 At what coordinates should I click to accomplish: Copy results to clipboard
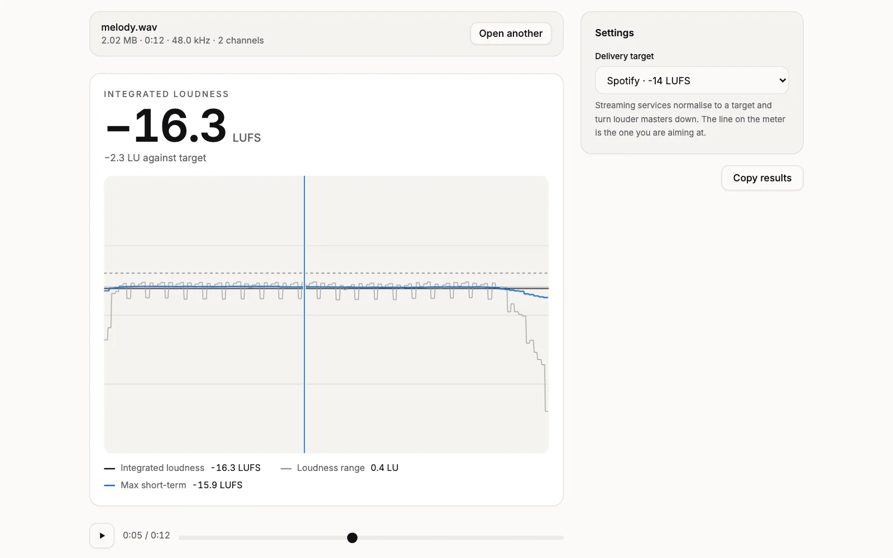click(762, 178)
